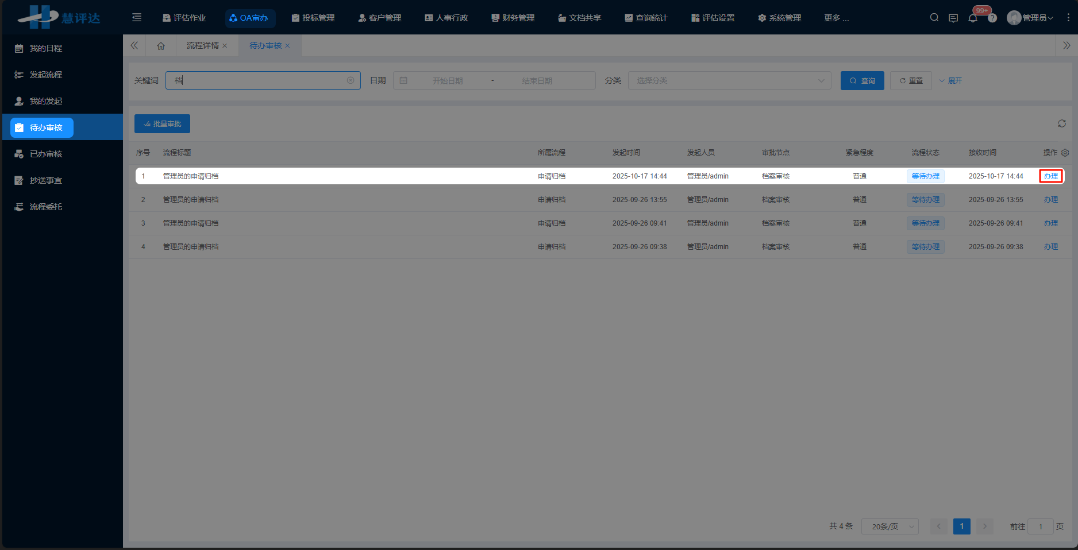
Task: Collapse sidebar with the menu fold icon
Action: click(x=137, y=18)
